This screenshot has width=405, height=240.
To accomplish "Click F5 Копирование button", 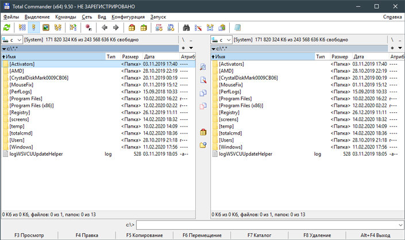I will (144, 235).
